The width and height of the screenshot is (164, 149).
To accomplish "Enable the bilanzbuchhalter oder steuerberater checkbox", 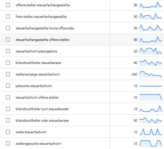I will [x=8, y=120].
